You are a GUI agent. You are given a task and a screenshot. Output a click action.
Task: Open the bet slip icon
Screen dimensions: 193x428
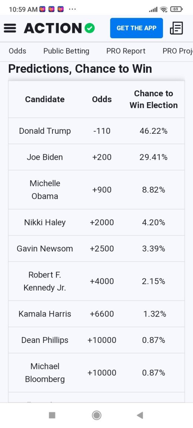(176, 28)
